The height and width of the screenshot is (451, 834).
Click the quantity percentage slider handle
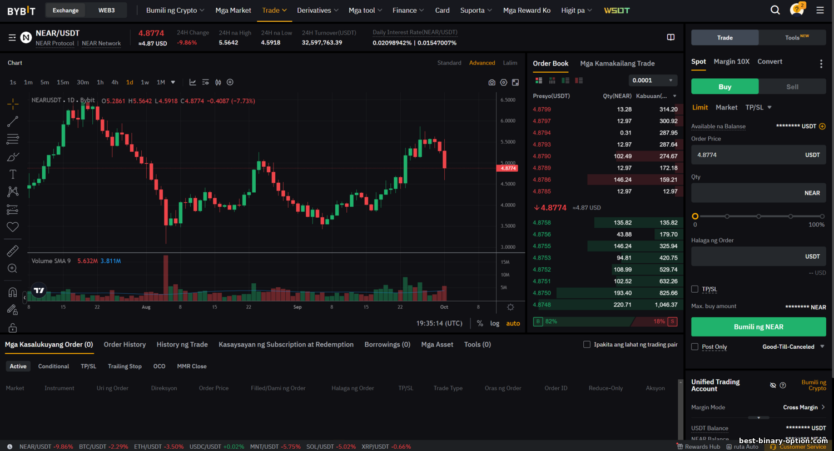click(x=695, y=216)
